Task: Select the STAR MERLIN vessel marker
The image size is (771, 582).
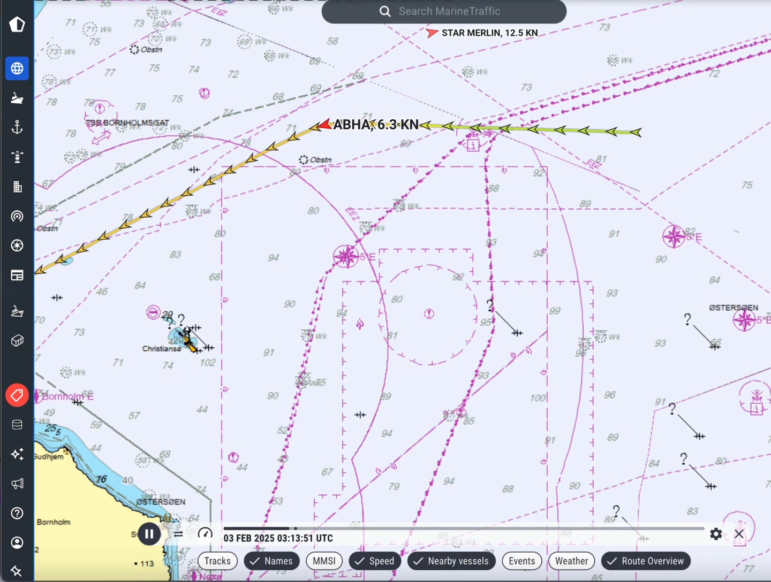Action: point(432,33)
